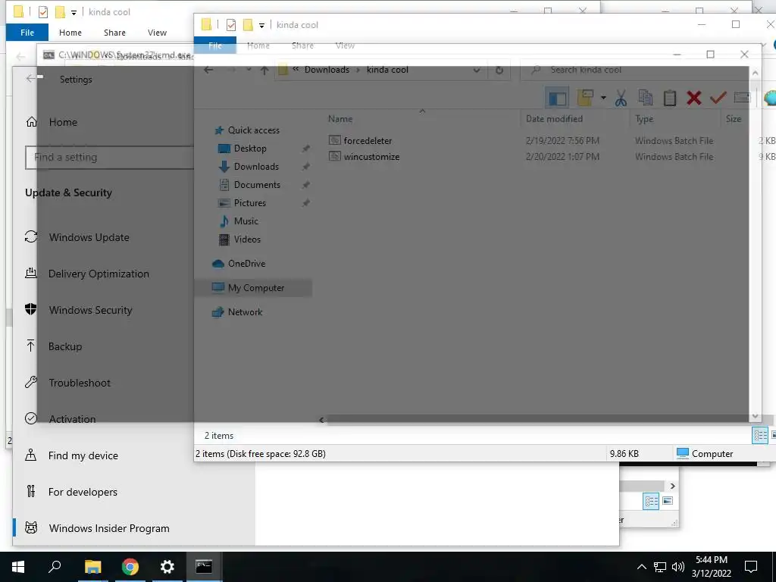Open File tab of back Explorer window
776x582 pixels.
(x=27, y=33)
